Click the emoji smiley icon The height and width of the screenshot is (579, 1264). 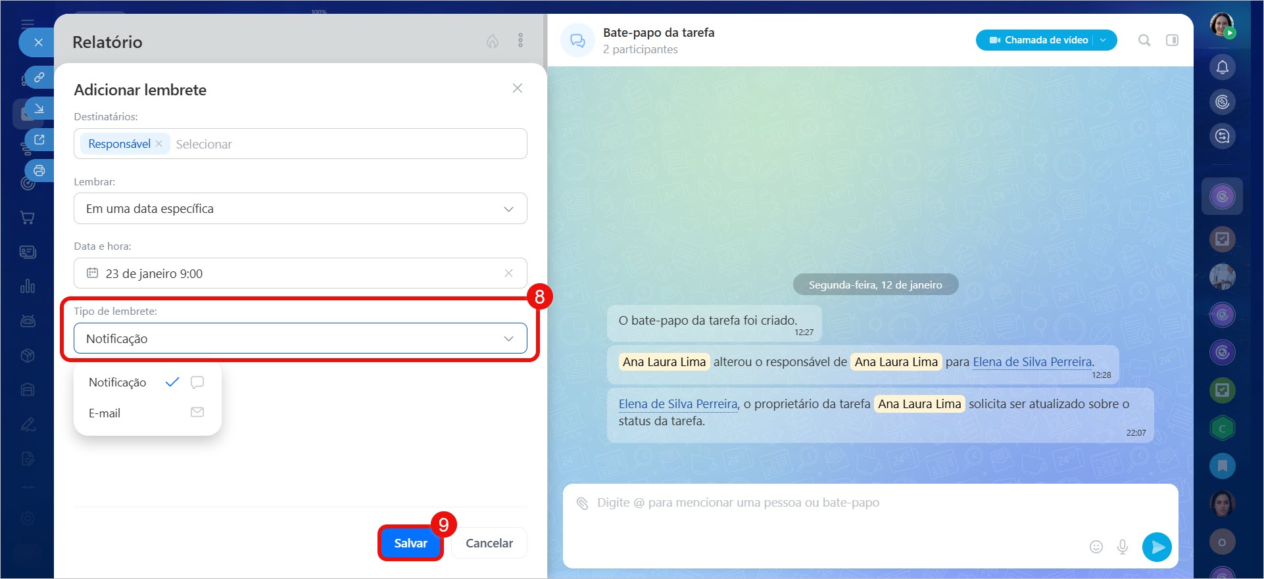(1096, 547)
